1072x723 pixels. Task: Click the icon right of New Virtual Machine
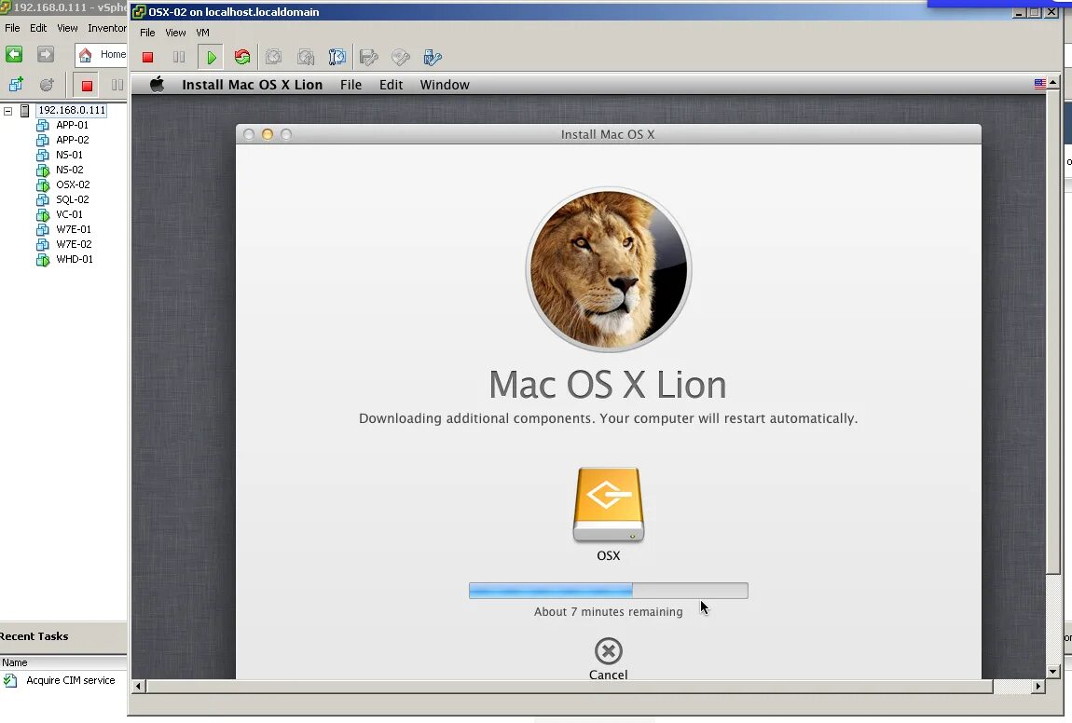coord(47,85)
